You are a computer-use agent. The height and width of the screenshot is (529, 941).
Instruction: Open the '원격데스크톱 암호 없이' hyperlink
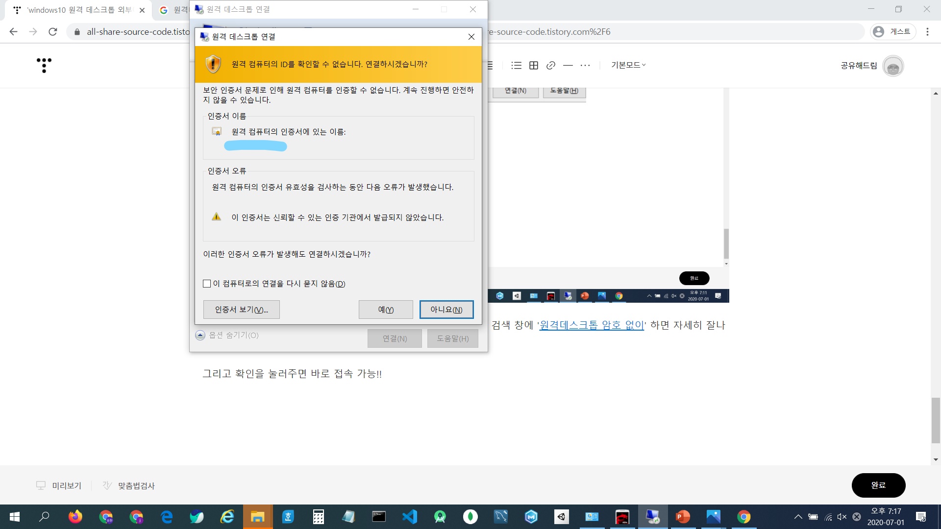(x=592, y=325)
